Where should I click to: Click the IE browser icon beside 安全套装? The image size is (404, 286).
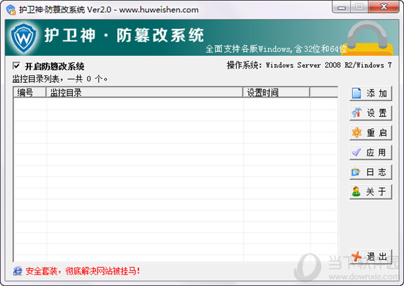pos(18,271)
